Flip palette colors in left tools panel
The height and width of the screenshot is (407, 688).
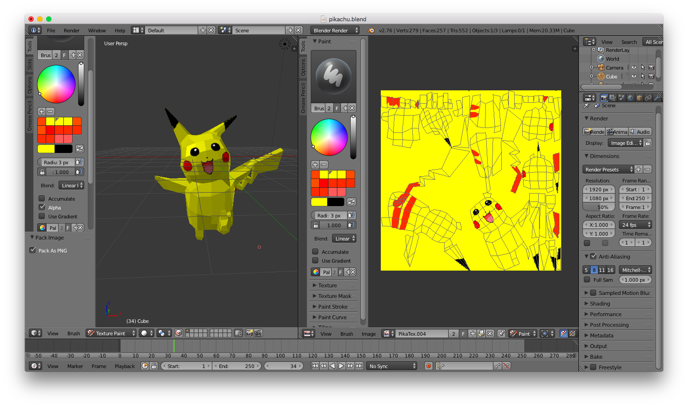[x=80, y=149]
